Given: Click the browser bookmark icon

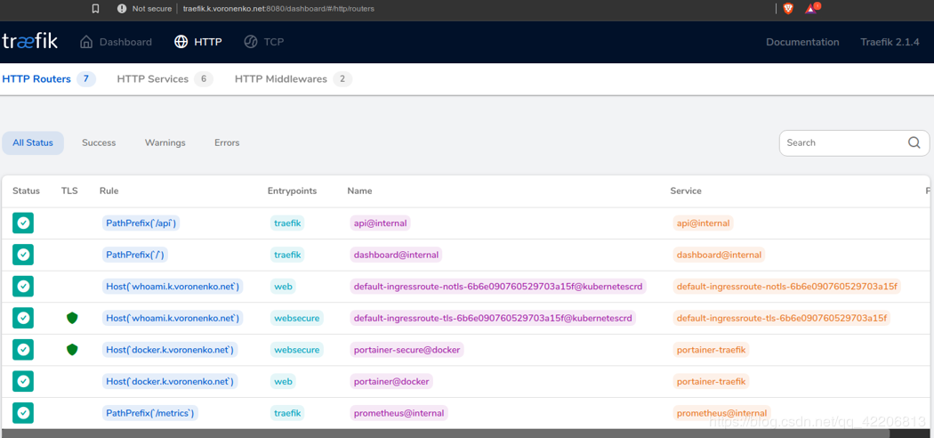Looking at the screenshot, I should [x=95, y=8].
